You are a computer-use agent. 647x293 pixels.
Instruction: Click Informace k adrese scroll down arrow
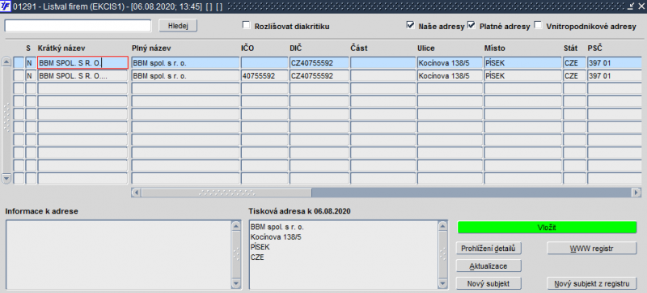coord(236,284)
